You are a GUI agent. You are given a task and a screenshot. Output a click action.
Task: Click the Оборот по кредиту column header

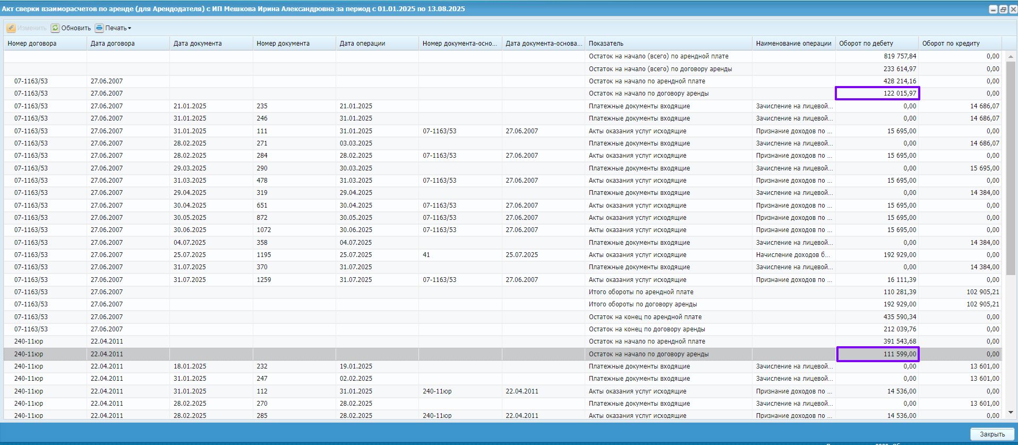click(x=960, y=44)
